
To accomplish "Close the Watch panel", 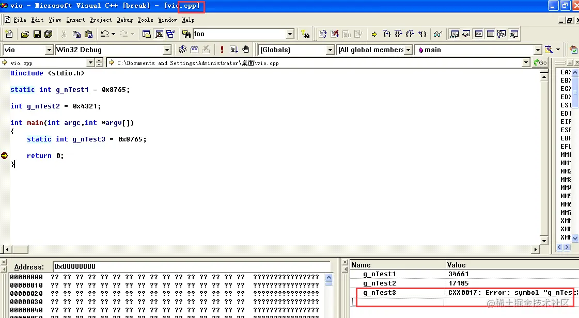I will point(345,262).
